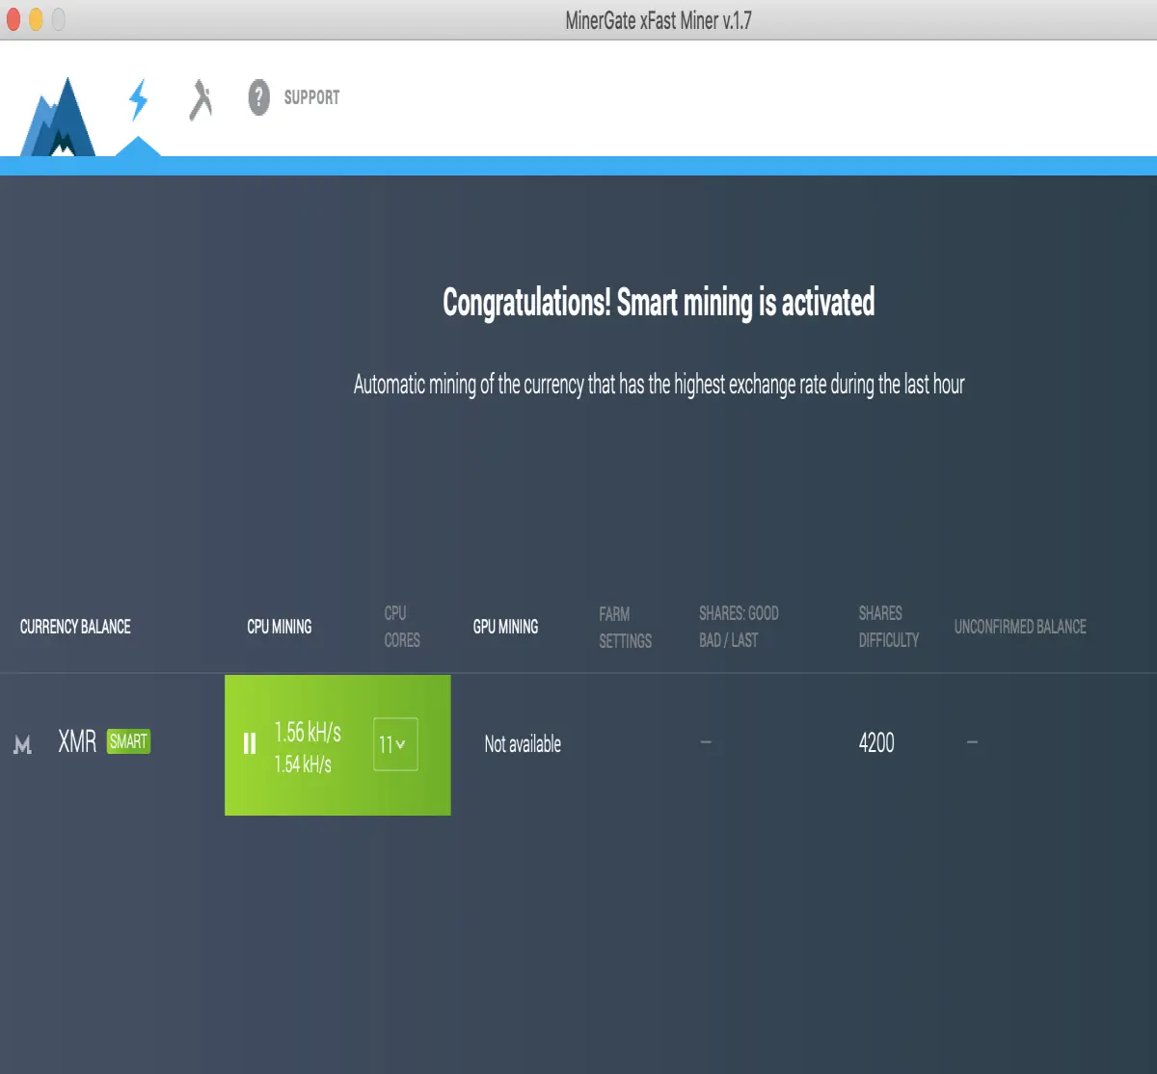Open the MinerGate mountain logo home

click(60, 117)
